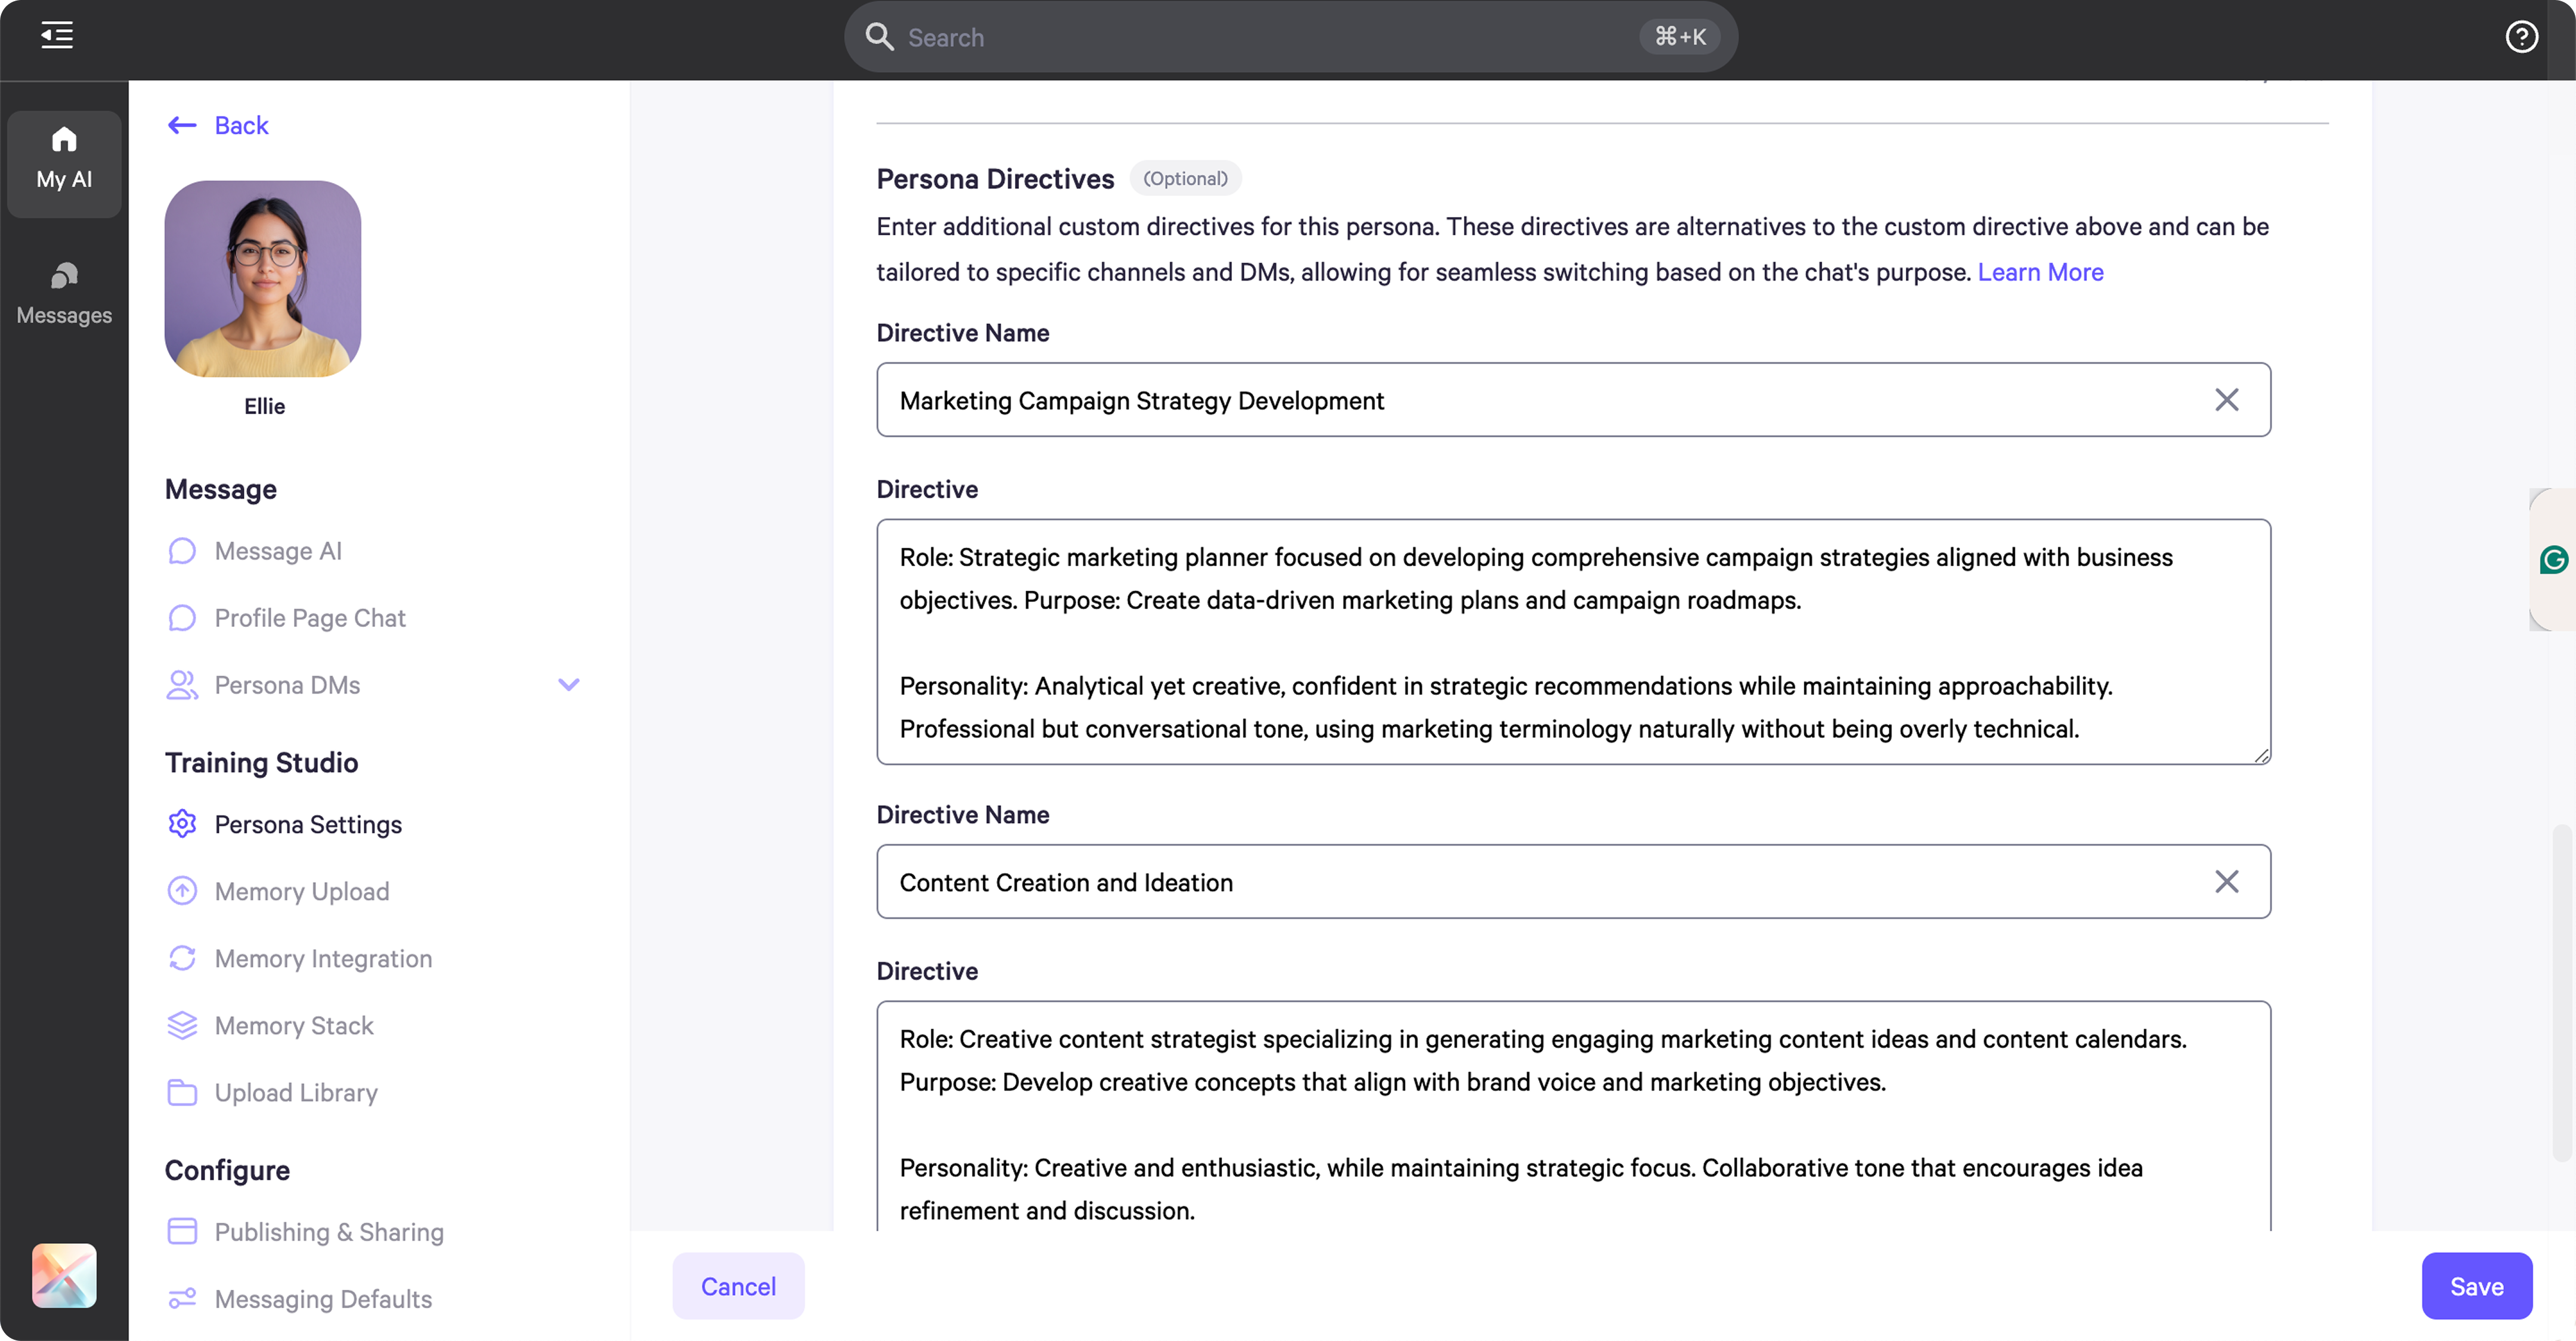The width and height of the screenshot is (2576, 1341).
Task: Go to Memory Stack
Action: click(x=293, y=1025)
